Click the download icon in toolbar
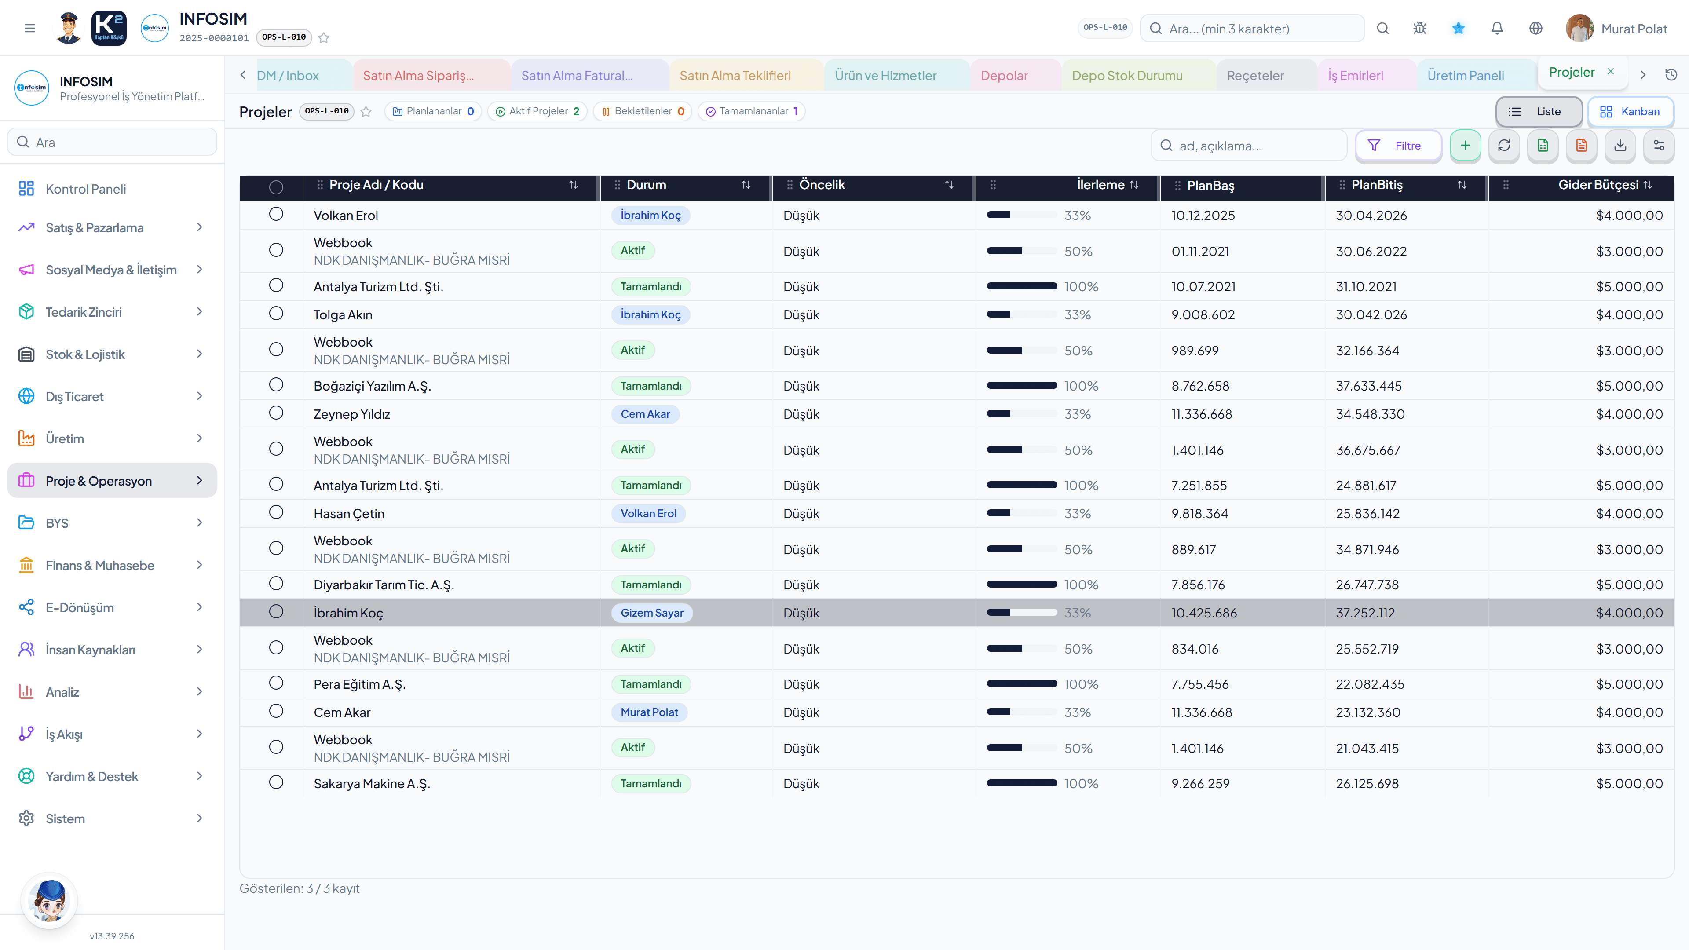 point(1620,146)
